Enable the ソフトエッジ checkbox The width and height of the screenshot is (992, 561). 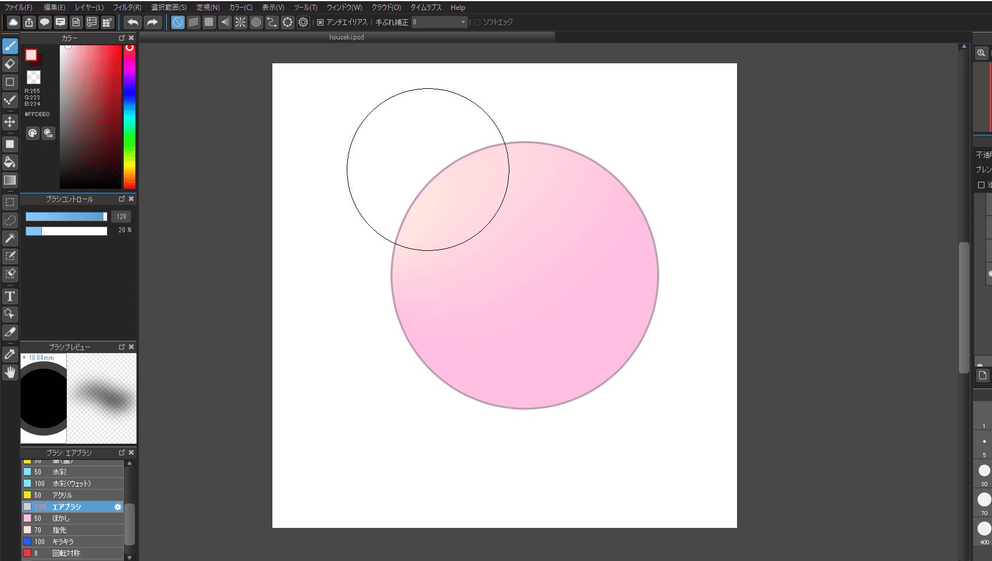477,22
